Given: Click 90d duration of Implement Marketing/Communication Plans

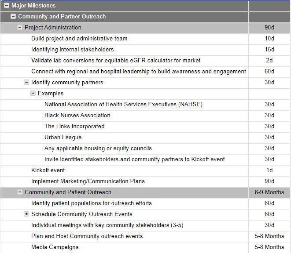Looking at the screenshot, I should point(269,181).
